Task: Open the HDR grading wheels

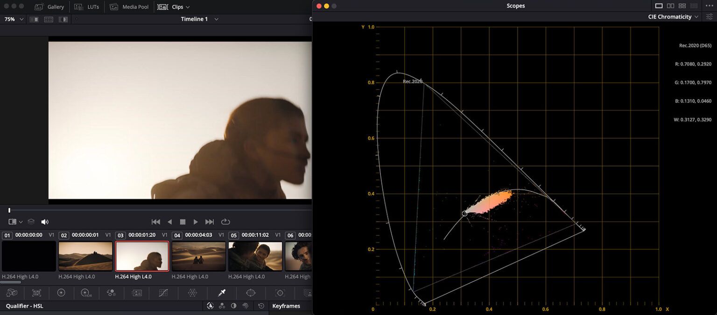Action: 86,293
